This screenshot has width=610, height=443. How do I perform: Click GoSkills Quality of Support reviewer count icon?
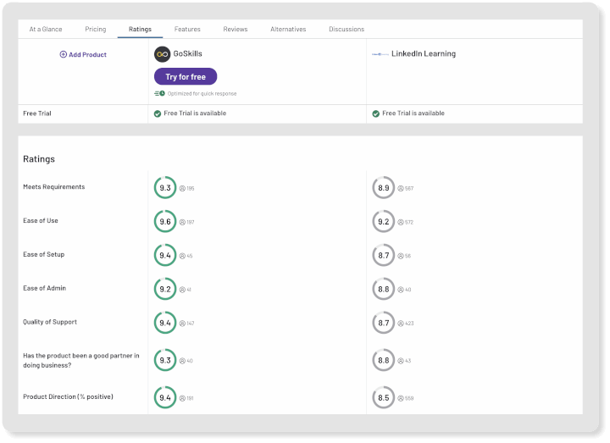[x=182, y=324]
